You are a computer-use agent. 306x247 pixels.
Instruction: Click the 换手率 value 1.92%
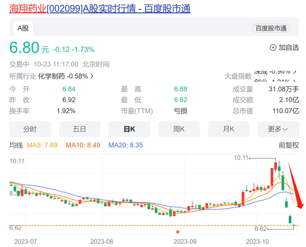pos(66,111)
